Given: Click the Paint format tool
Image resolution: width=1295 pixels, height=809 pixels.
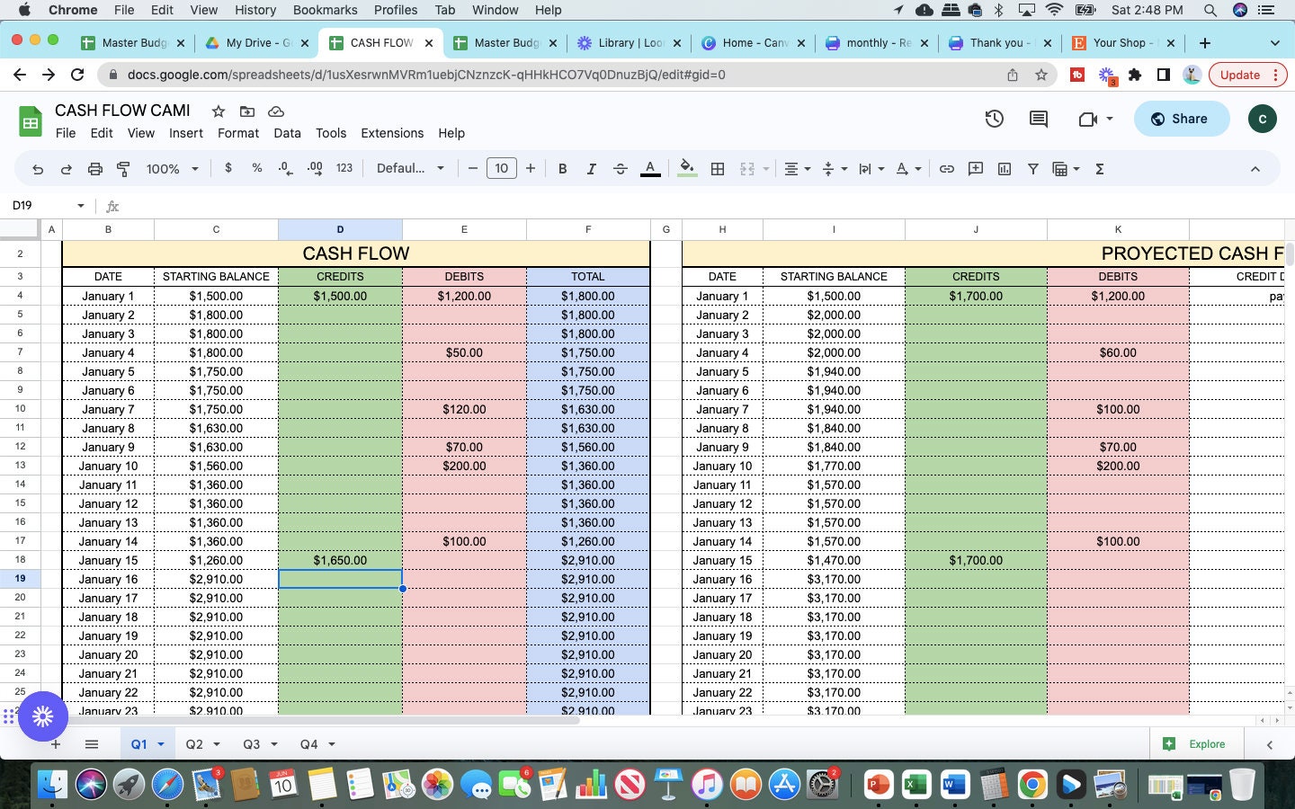Looking at the screenshot, I should pyautogui.click(x=122, y=168).
